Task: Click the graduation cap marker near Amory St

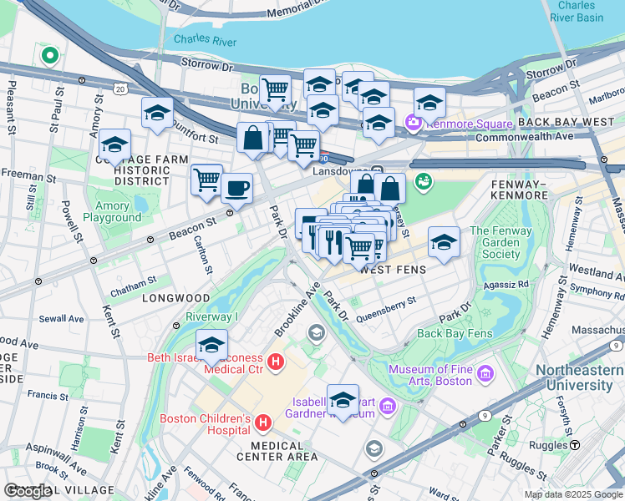Action: click(x=114, y=146)
